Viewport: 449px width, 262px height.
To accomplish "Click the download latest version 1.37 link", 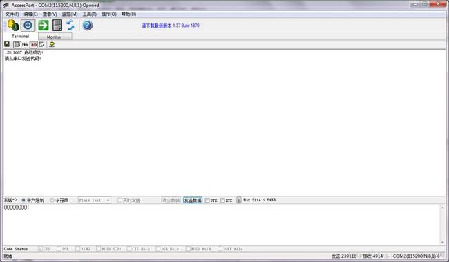I will pyautogui.click(x=171, y=26).
